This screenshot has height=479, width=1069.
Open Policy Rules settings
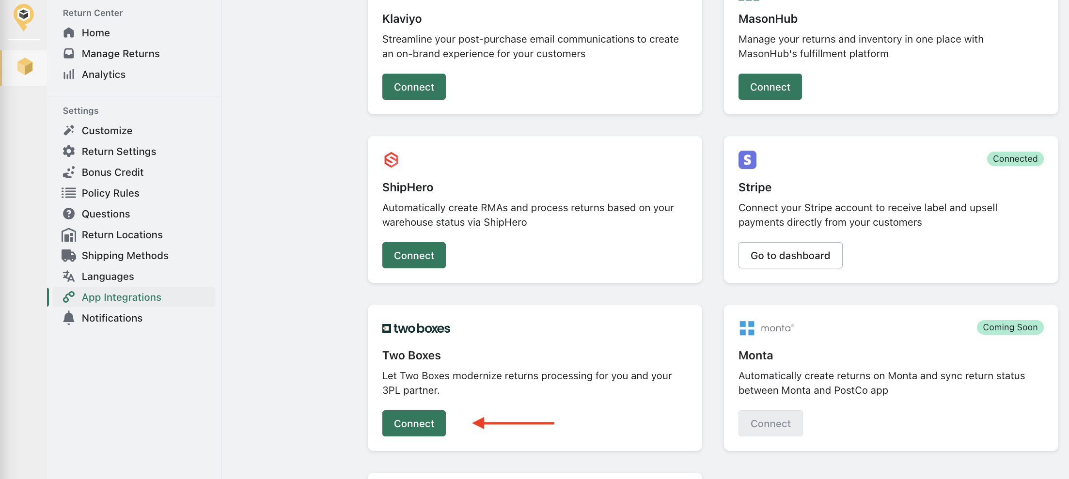110,193
